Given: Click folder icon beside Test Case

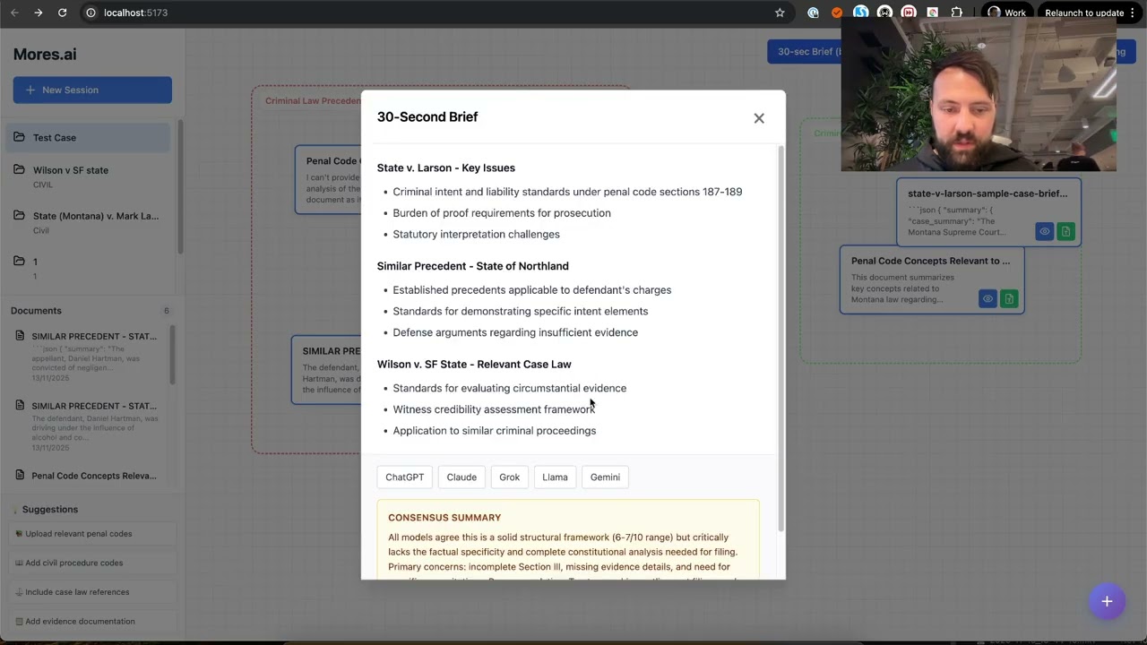Looking at the screenshot, I should coord(20,137).
